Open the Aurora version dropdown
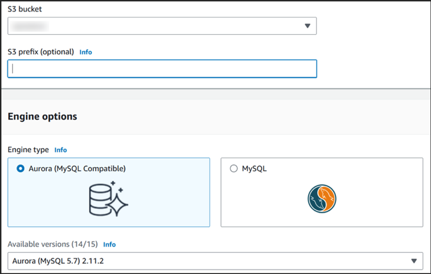 (x=215, y=261)
